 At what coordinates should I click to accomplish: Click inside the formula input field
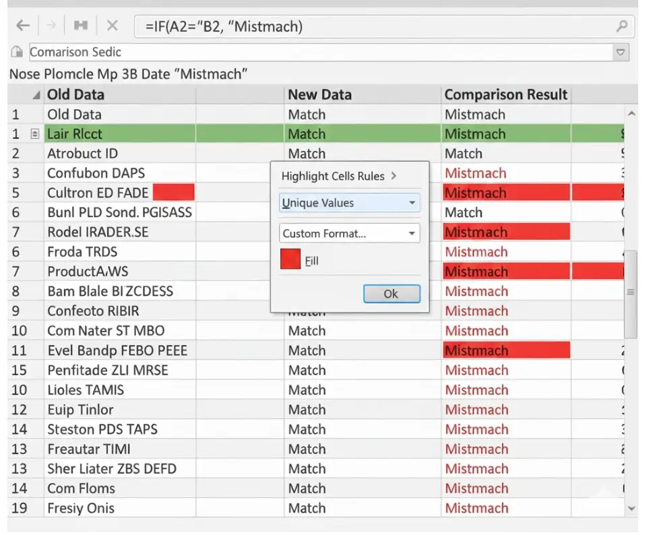377,26
